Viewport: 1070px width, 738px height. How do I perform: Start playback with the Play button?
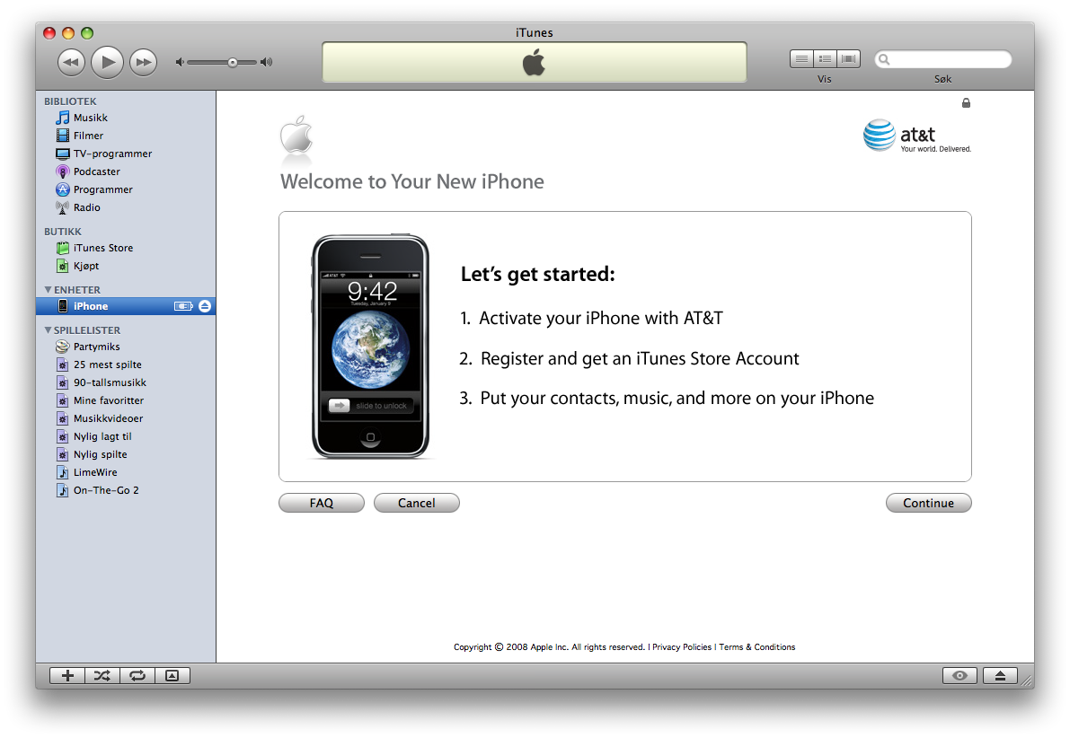coord(107,62)
